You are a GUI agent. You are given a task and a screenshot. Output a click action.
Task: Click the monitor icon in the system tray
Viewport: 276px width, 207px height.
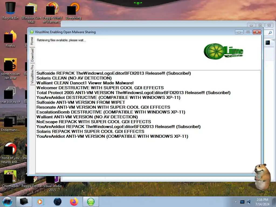click(x=242, y=202)
